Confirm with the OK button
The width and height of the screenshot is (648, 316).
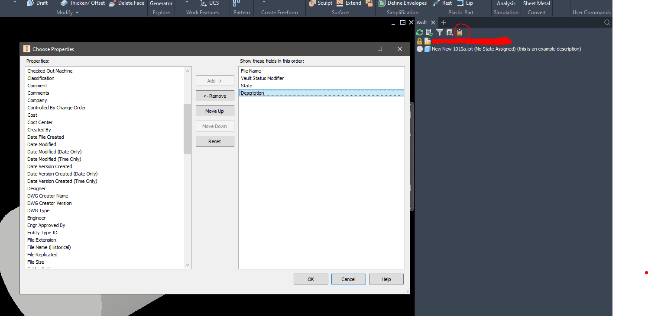[311, 279]
